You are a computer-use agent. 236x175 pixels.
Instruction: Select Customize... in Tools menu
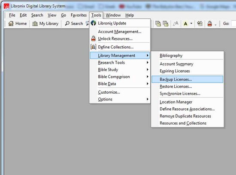click(120, 92)
